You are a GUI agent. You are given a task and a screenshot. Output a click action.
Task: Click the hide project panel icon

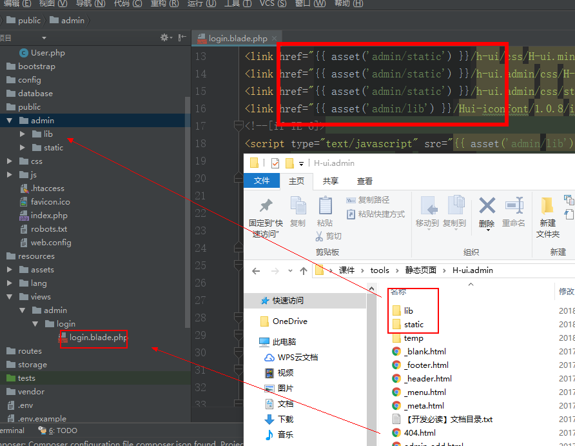pyautogui.click(x=182, y=38)
